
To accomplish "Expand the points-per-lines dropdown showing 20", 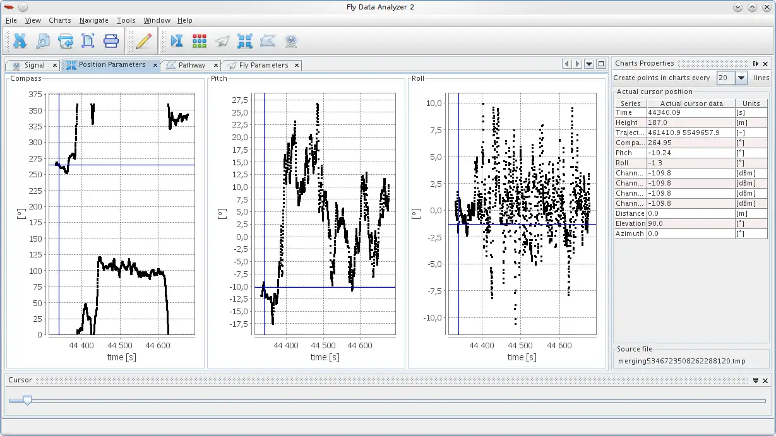I will click(741, 78).
